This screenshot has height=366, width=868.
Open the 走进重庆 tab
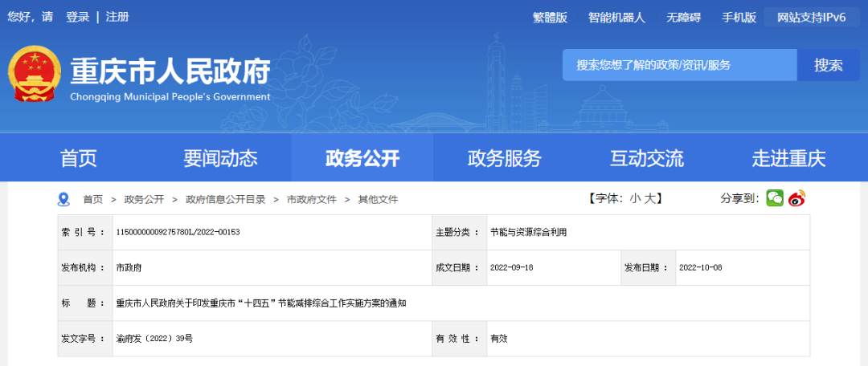[788, 158]
